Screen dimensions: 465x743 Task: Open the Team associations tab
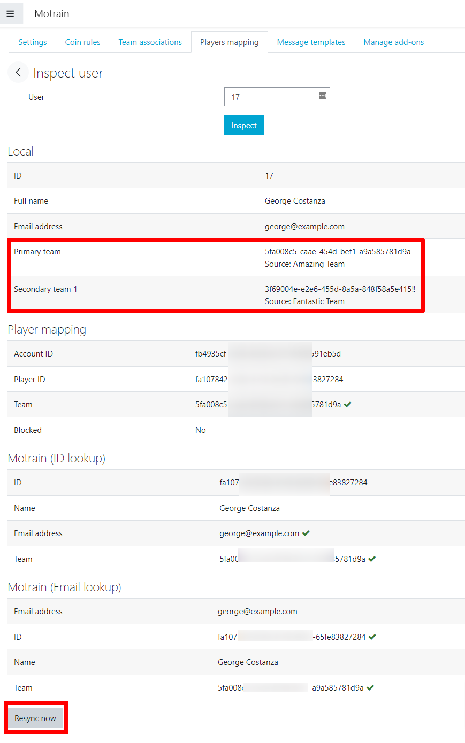[150, 42]
